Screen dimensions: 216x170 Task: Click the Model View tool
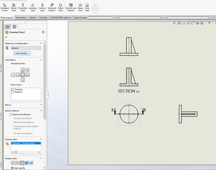pos(14,8)
